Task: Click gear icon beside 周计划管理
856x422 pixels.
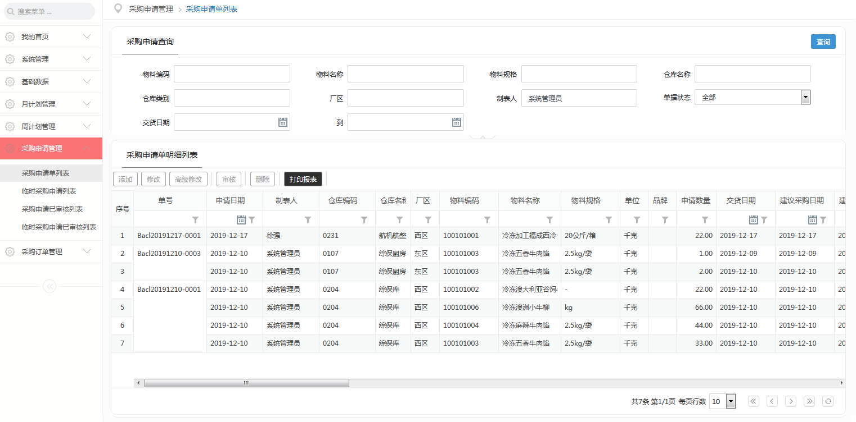Action: pos(10,126)
